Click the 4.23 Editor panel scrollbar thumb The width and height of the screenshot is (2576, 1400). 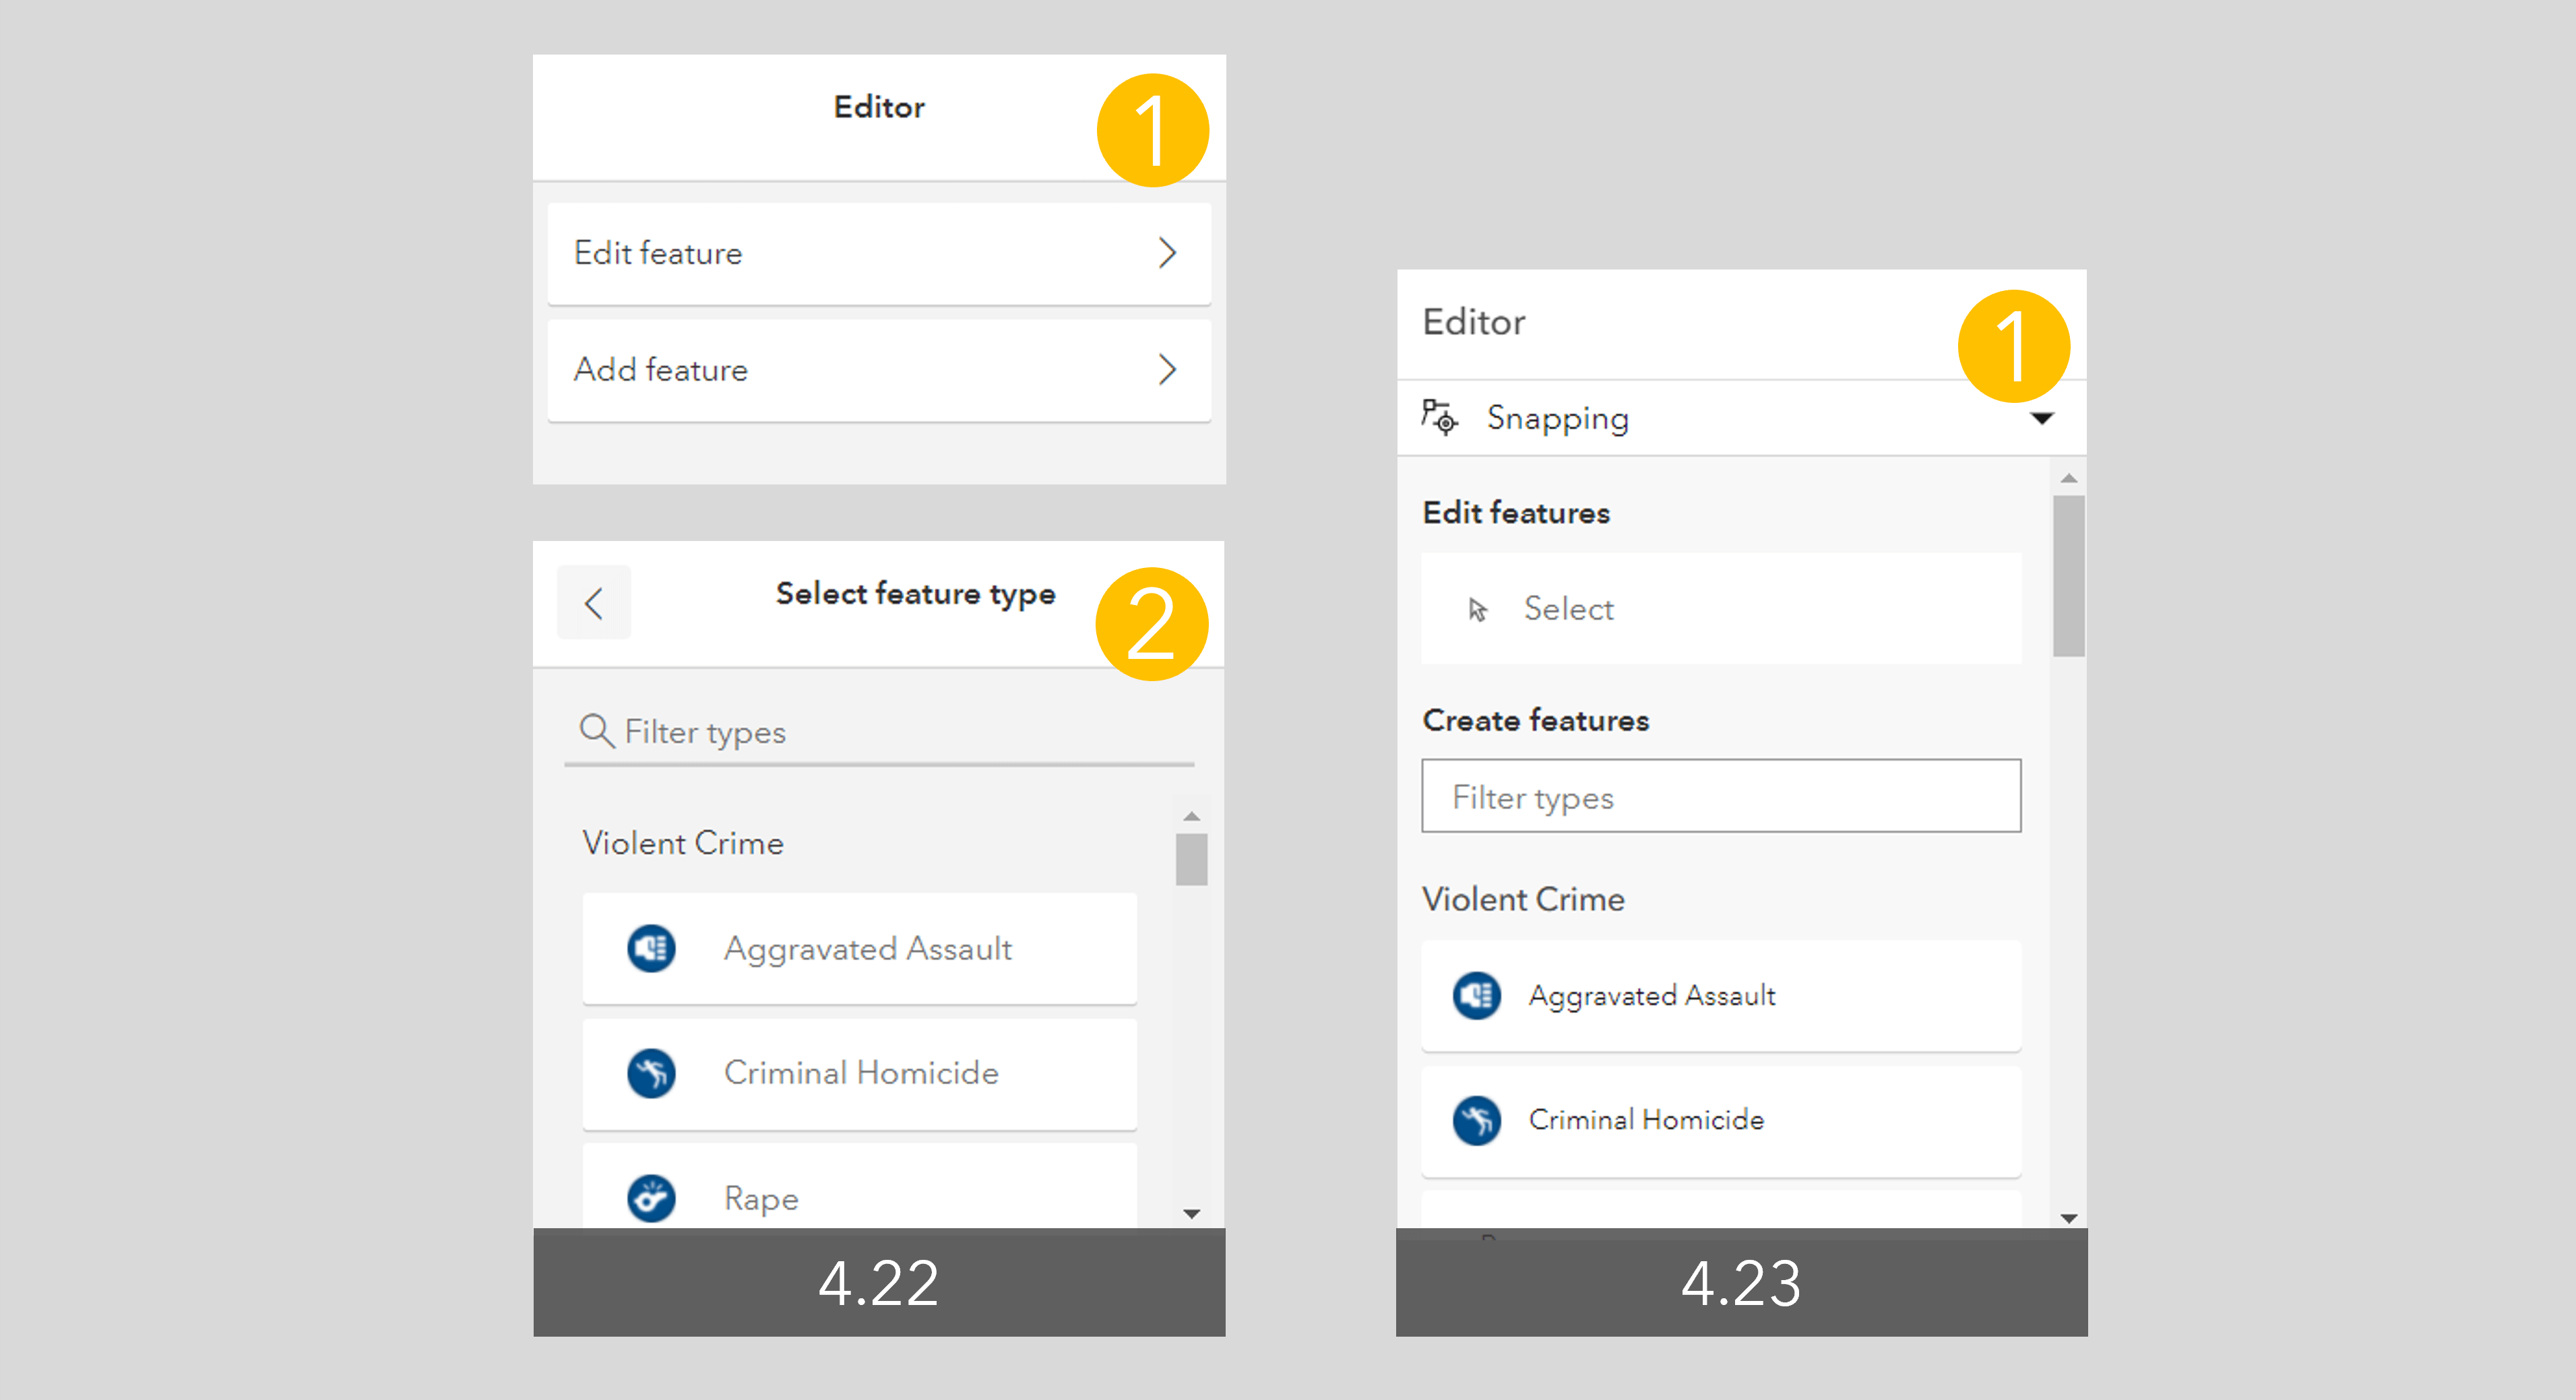(x=2068, y=575)
